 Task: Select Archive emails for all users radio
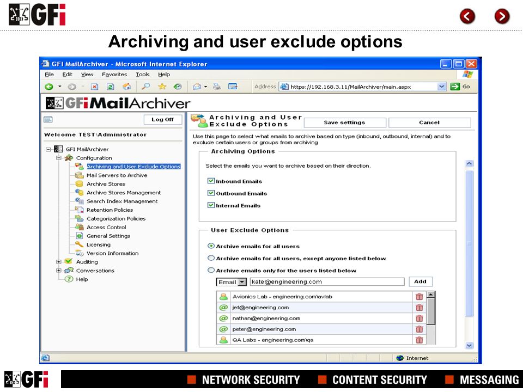(211, 246)
